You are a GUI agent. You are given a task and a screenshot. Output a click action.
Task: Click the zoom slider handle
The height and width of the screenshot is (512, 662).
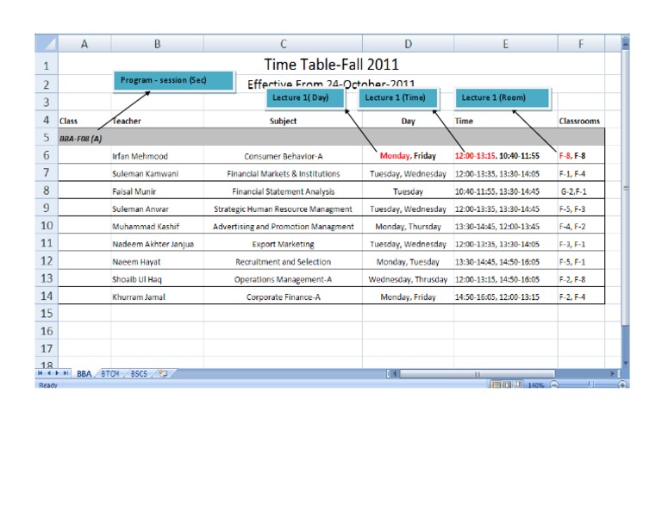(x=591, y=384)
